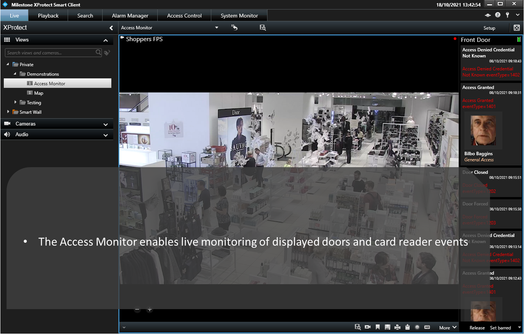The width and height of the screenshot is (524, 334).
Task: Open the More menu in the camera toolbar
Action: (448, 327)
